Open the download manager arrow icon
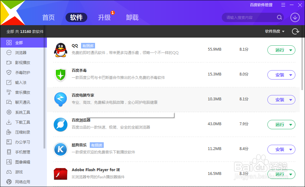Viewport: 305px width, 187px height. pos(295,17)
